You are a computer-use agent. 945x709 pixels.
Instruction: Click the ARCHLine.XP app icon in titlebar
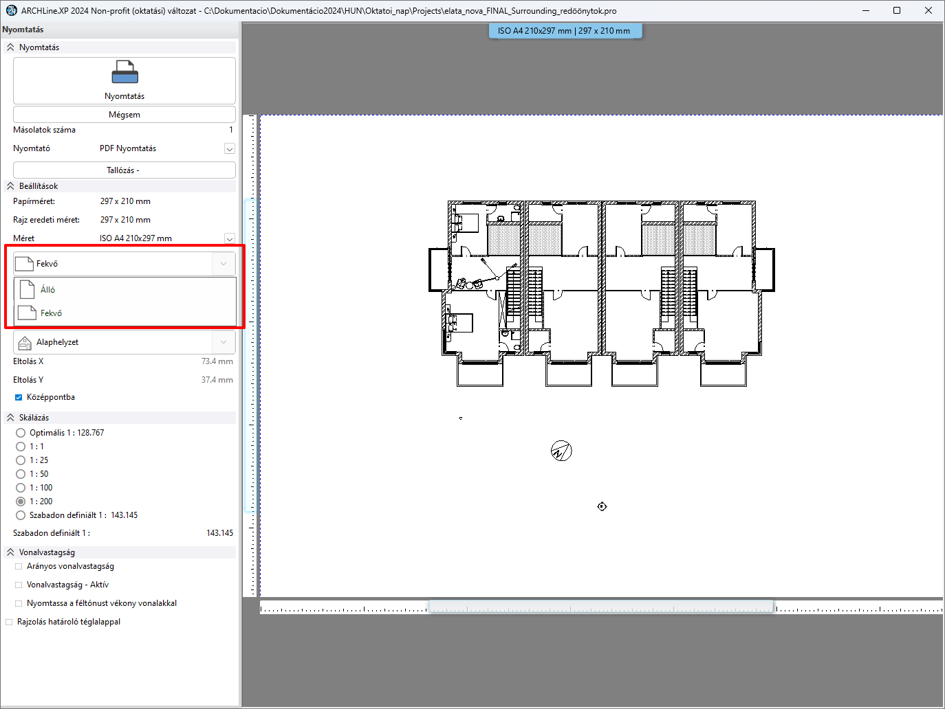point(11,10)
